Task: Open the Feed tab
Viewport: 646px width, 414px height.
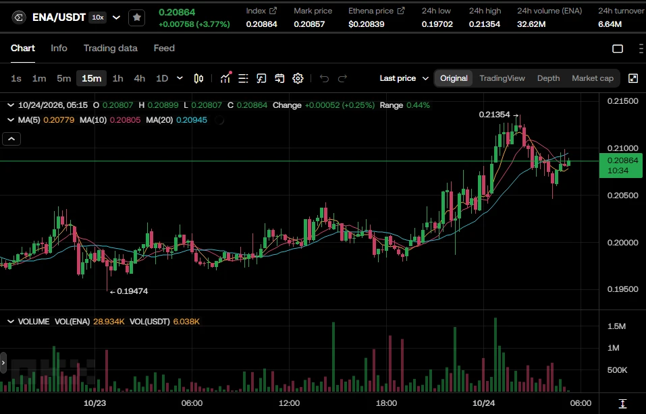Action: point(164,48)
